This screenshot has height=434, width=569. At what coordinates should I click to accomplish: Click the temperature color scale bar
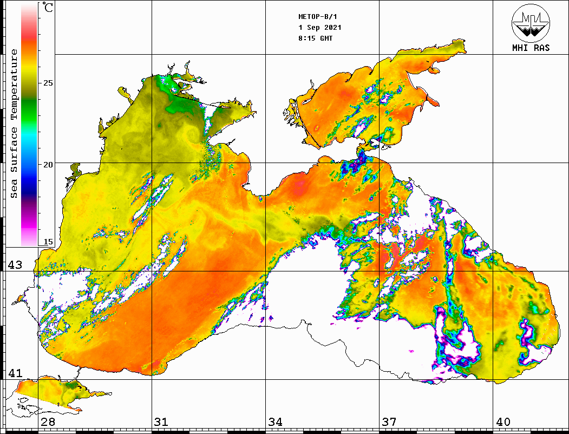coord(29,124)
